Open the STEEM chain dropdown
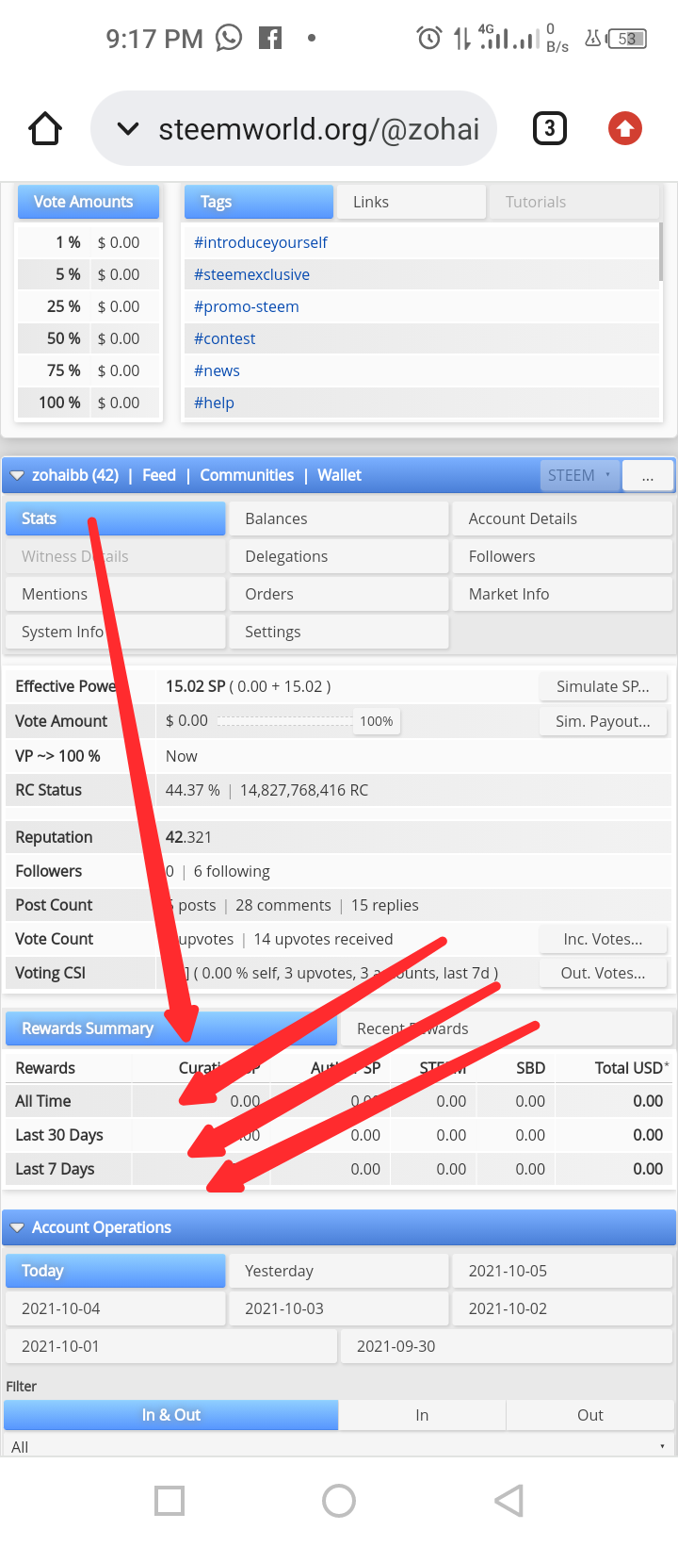 pos(580,475)
